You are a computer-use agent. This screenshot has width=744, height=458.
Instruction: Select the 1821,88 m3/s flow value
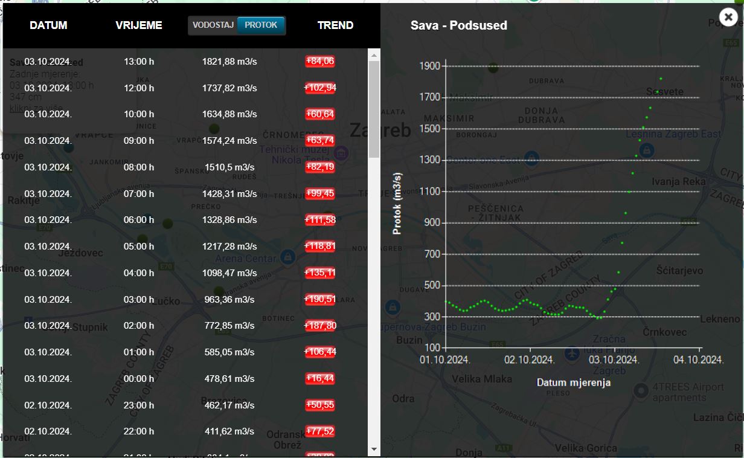[229, 61]
